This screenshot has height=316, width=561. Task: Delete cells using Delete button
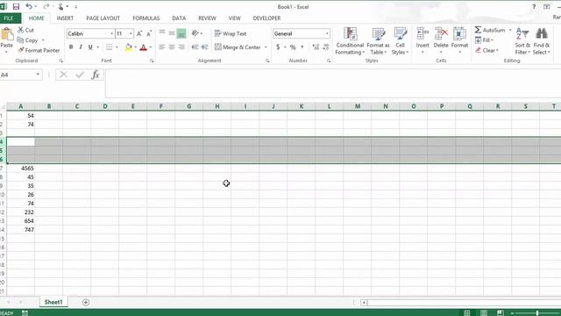point(441,41)
